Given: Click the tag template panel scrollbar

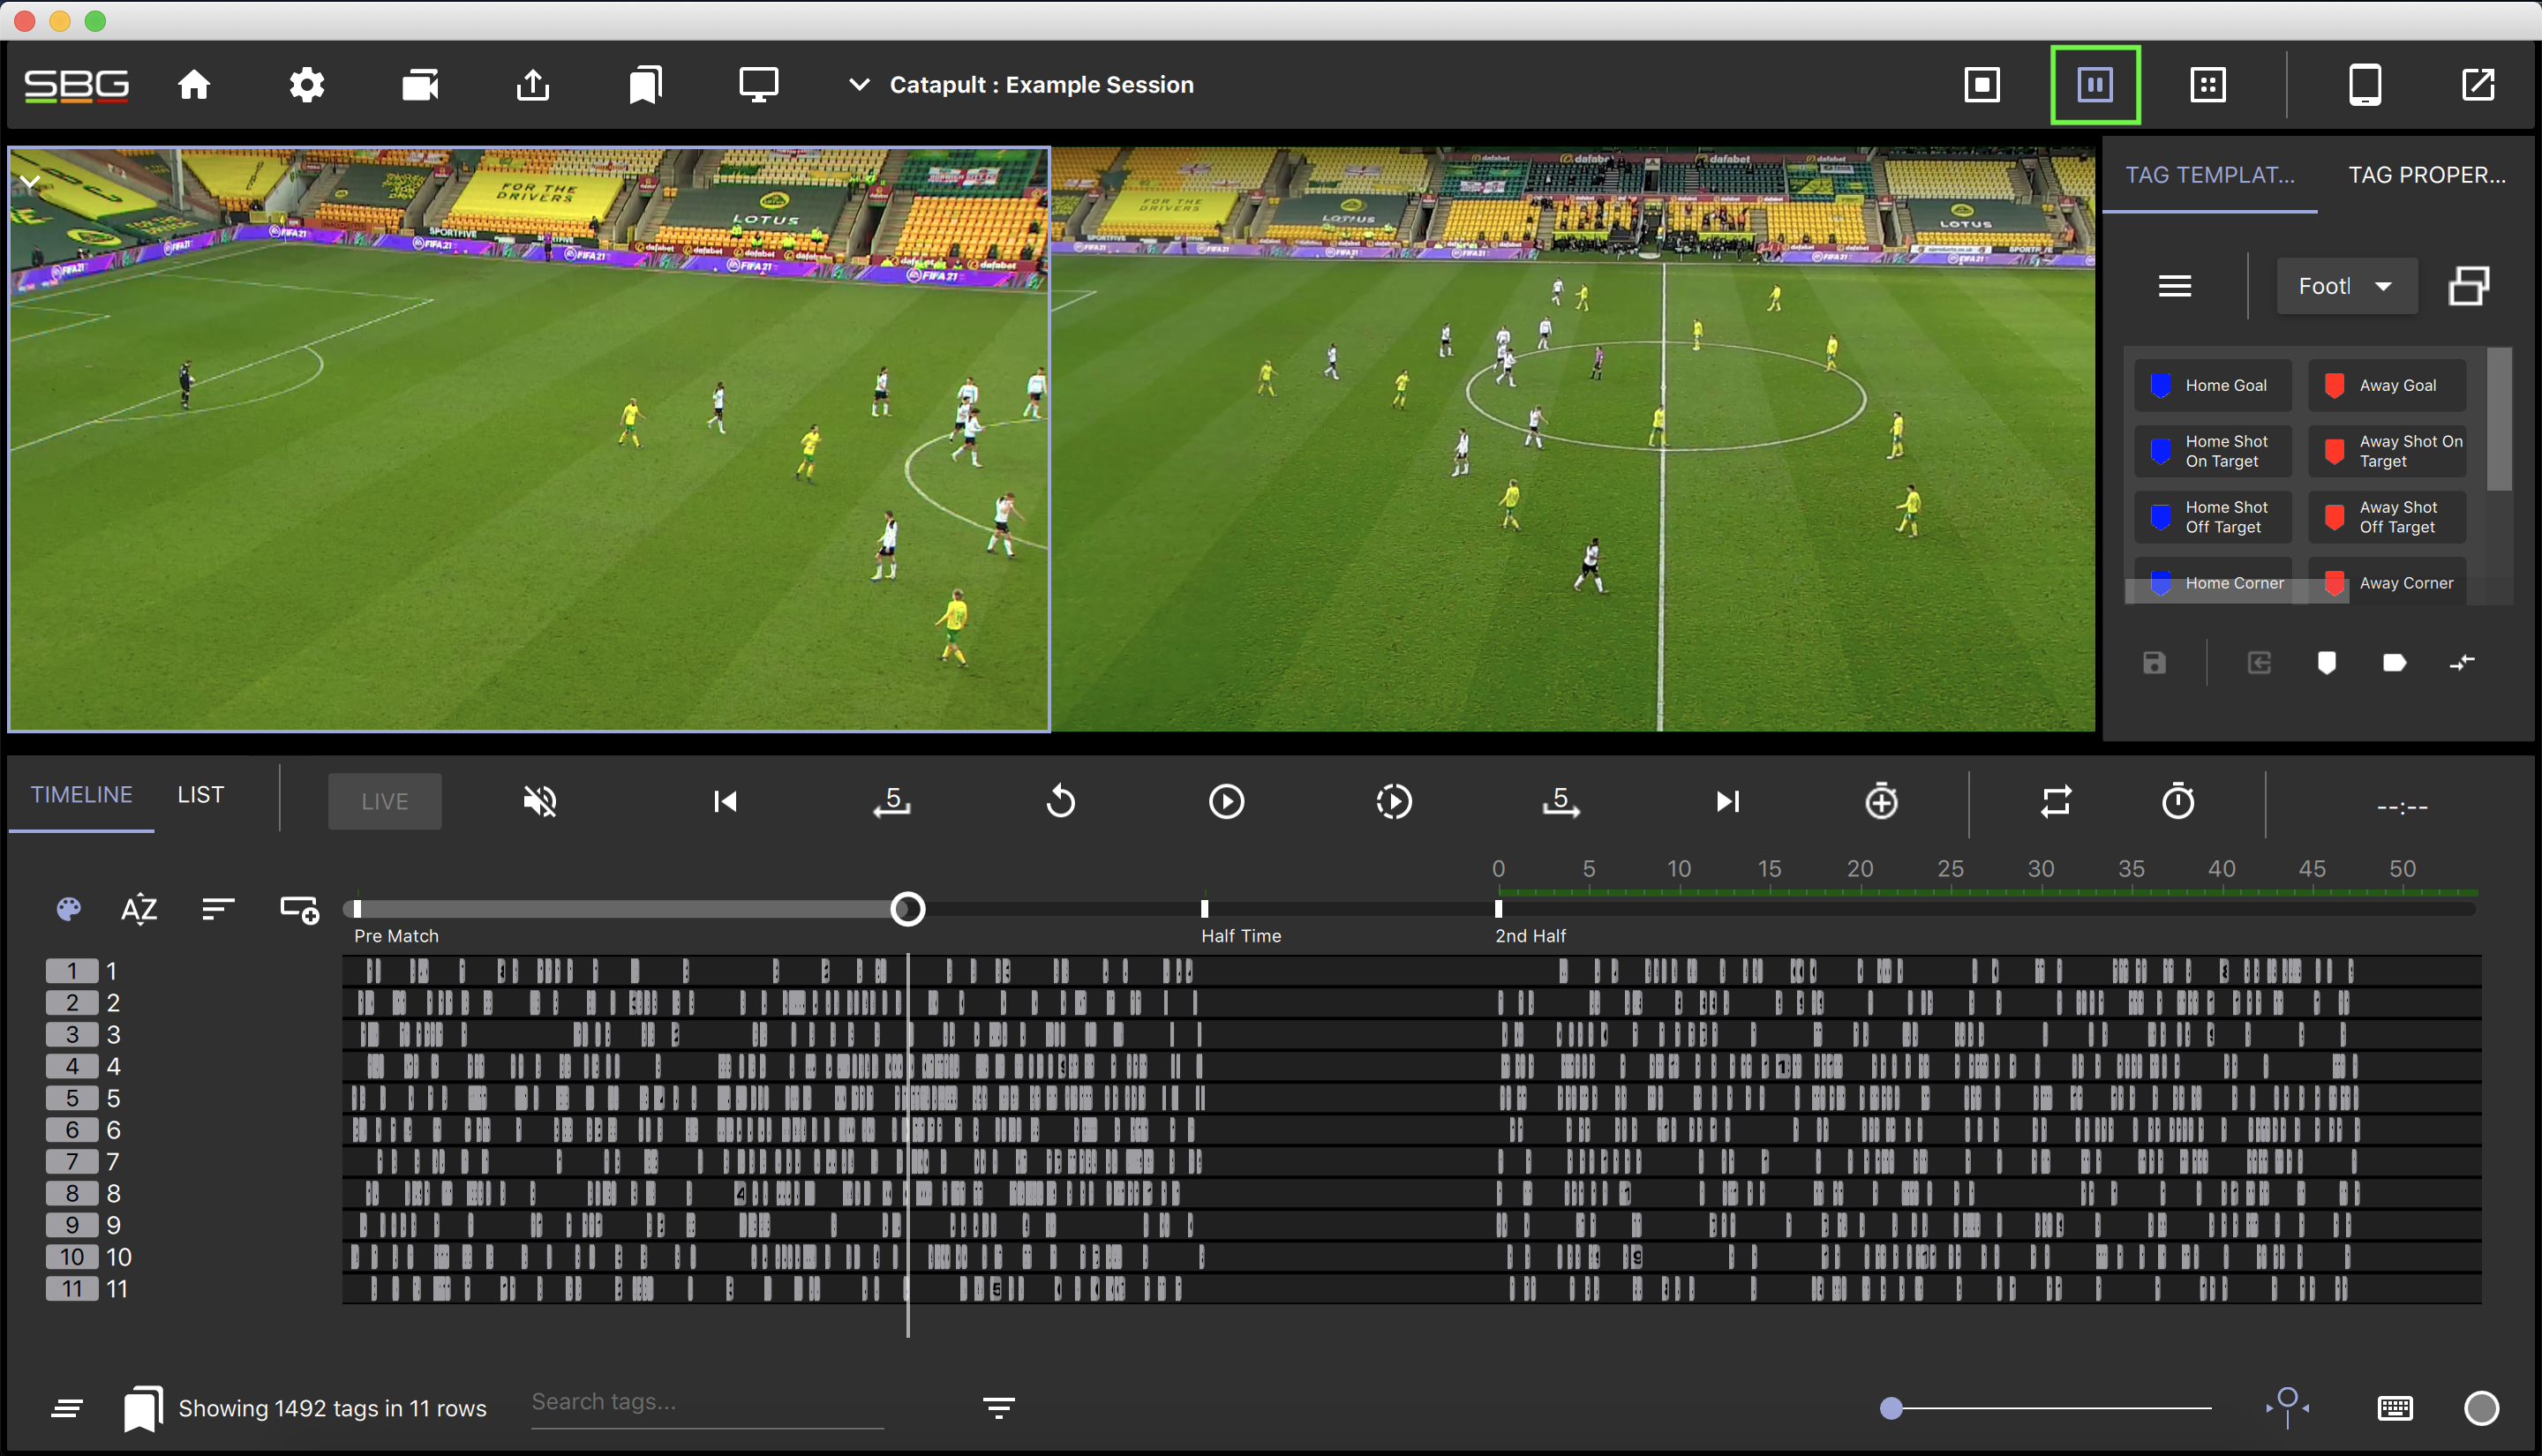Looking at the screenshot, I should [2499, 420].
